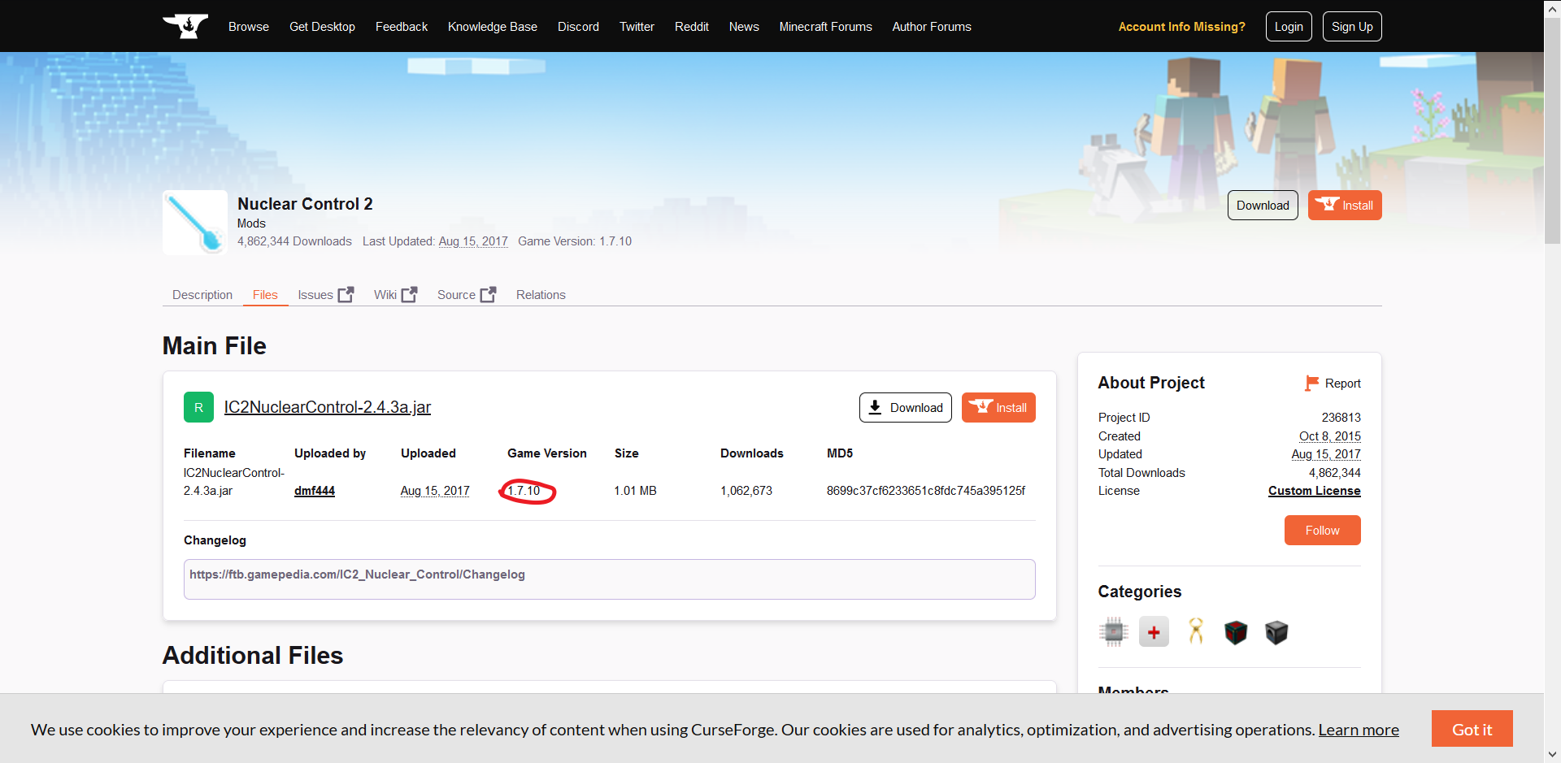Open the Relations tab

[541, 295]
